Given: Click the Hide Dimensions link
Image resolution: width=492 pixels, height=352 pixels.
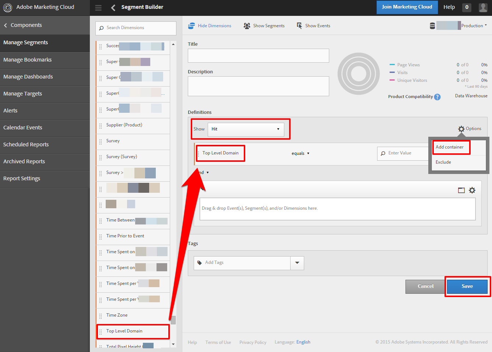Looking at the screenshot, I should click(214, 26).
